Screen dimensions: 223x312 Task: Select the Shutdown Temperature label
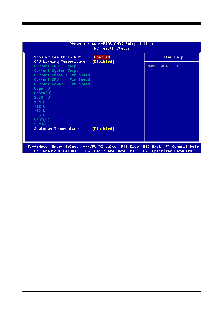pos(56,129)
